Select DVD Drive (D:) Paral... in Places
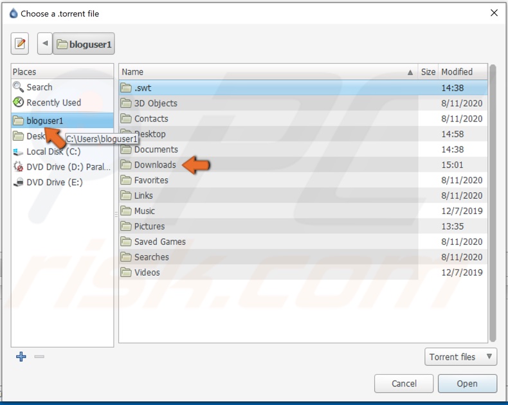 pyautogui.click(x=62, y=167)
